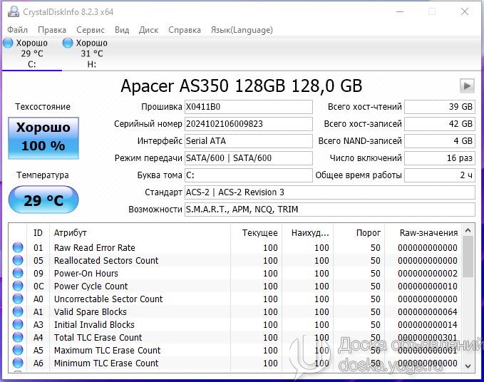The image size is (484, 382).
Task: Click the transfer mode field SATA/600 | SATA/600
Action: point(249,158)
